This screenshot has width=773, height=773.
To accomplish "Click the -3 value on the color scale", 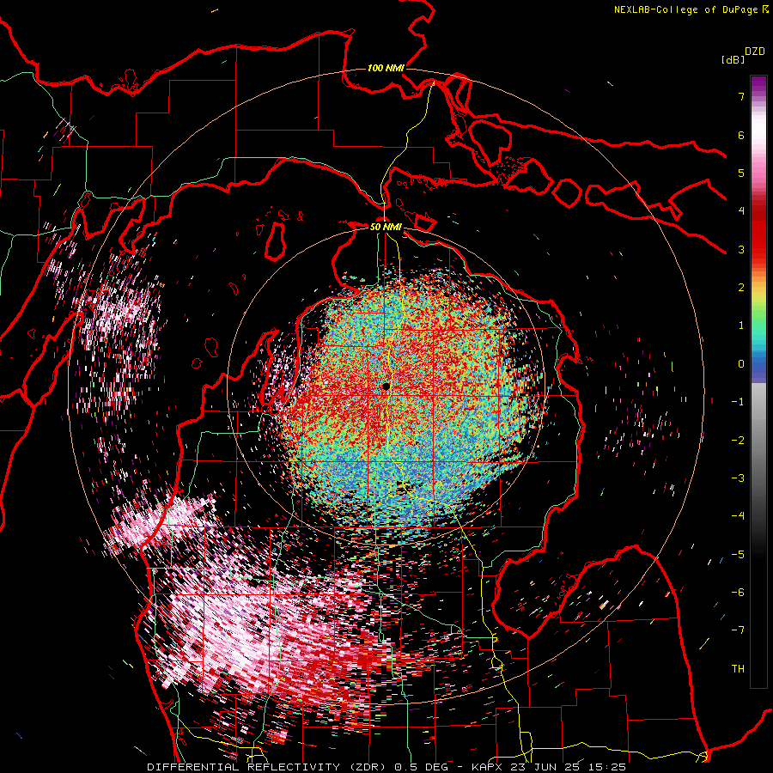I will 738,478.
